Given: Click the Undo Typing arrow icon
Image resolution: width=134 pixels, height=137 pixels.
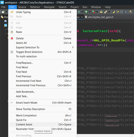Looking at the screenshot, I should pos(12,12).
